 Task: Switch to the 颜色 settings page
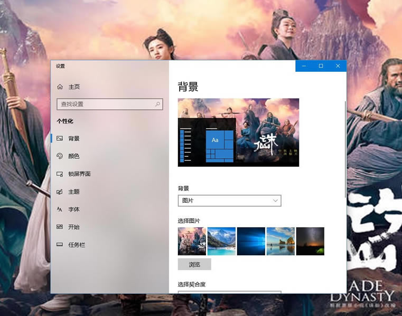click(74, 156)
